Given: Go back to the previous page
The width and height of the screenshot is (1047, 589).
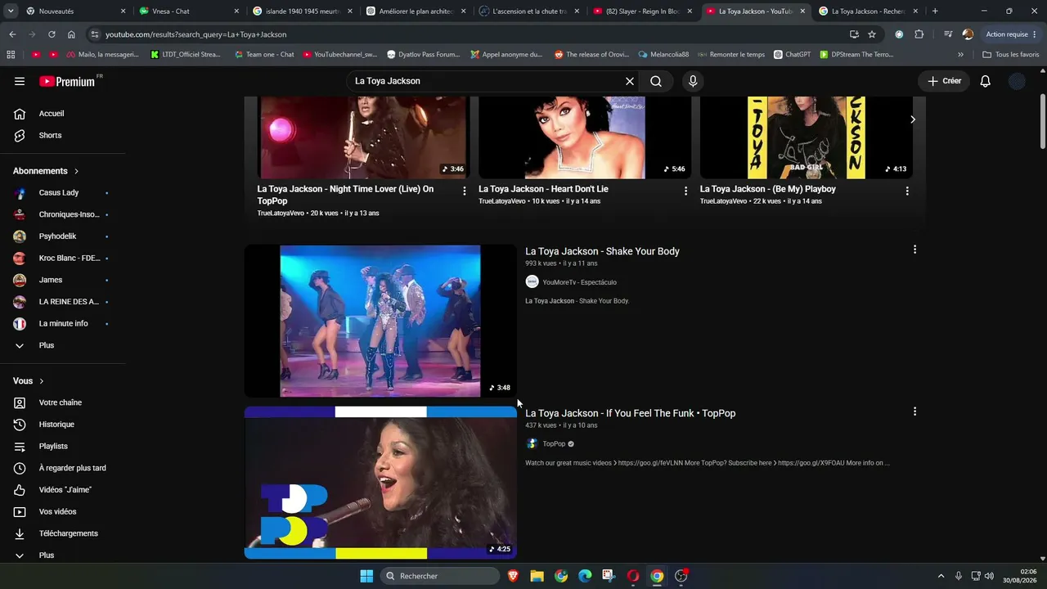Looking at the screenshot, I should coord(12,34).
